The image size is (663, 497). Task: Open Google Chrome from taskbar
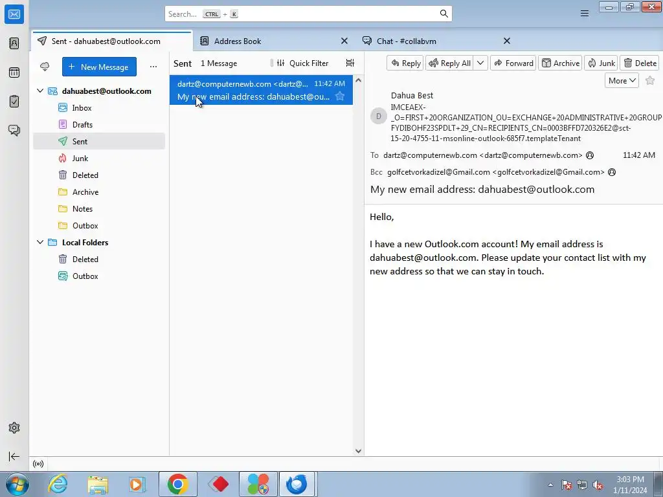point(177,484)
